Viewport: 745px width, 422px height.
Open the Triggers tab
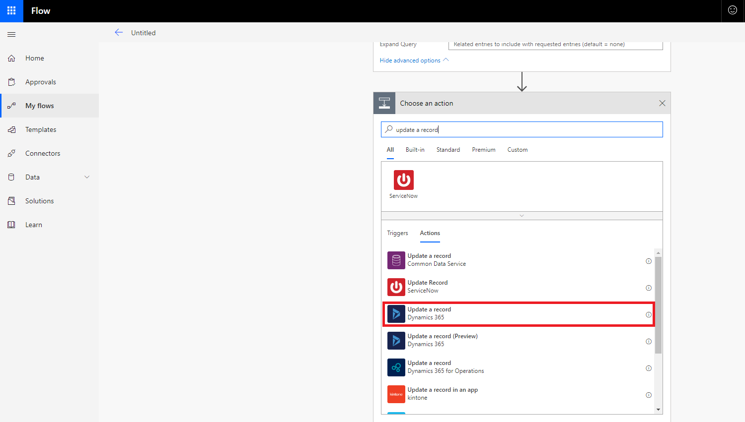pos(397,233)
